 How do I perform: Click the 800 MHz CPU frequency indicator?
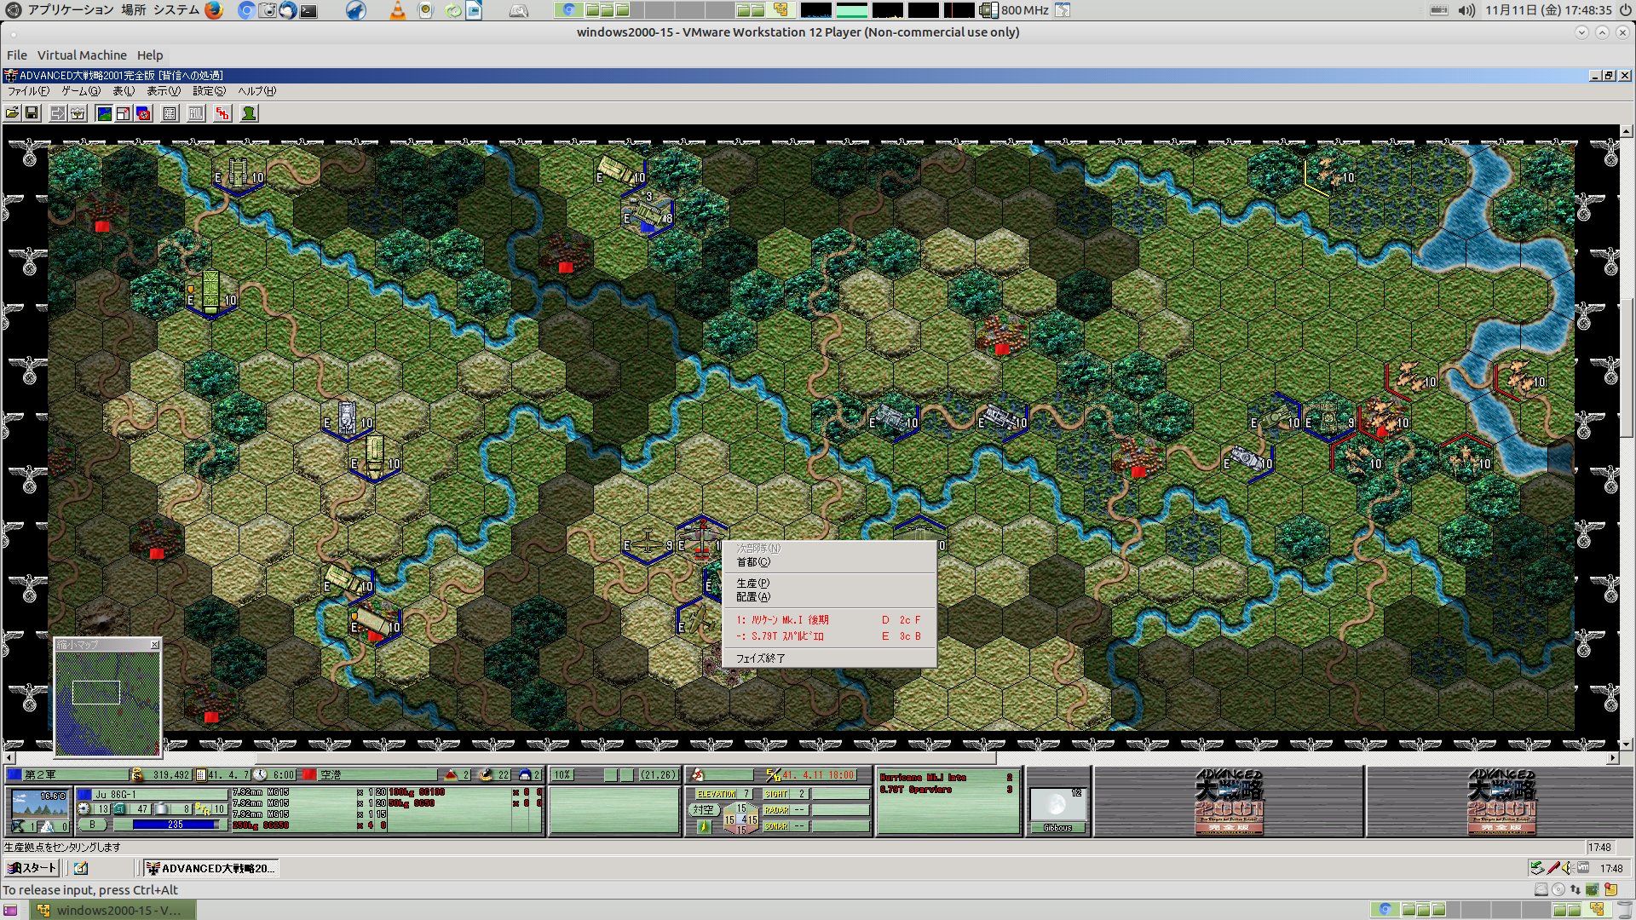[x=1016, y=10]
